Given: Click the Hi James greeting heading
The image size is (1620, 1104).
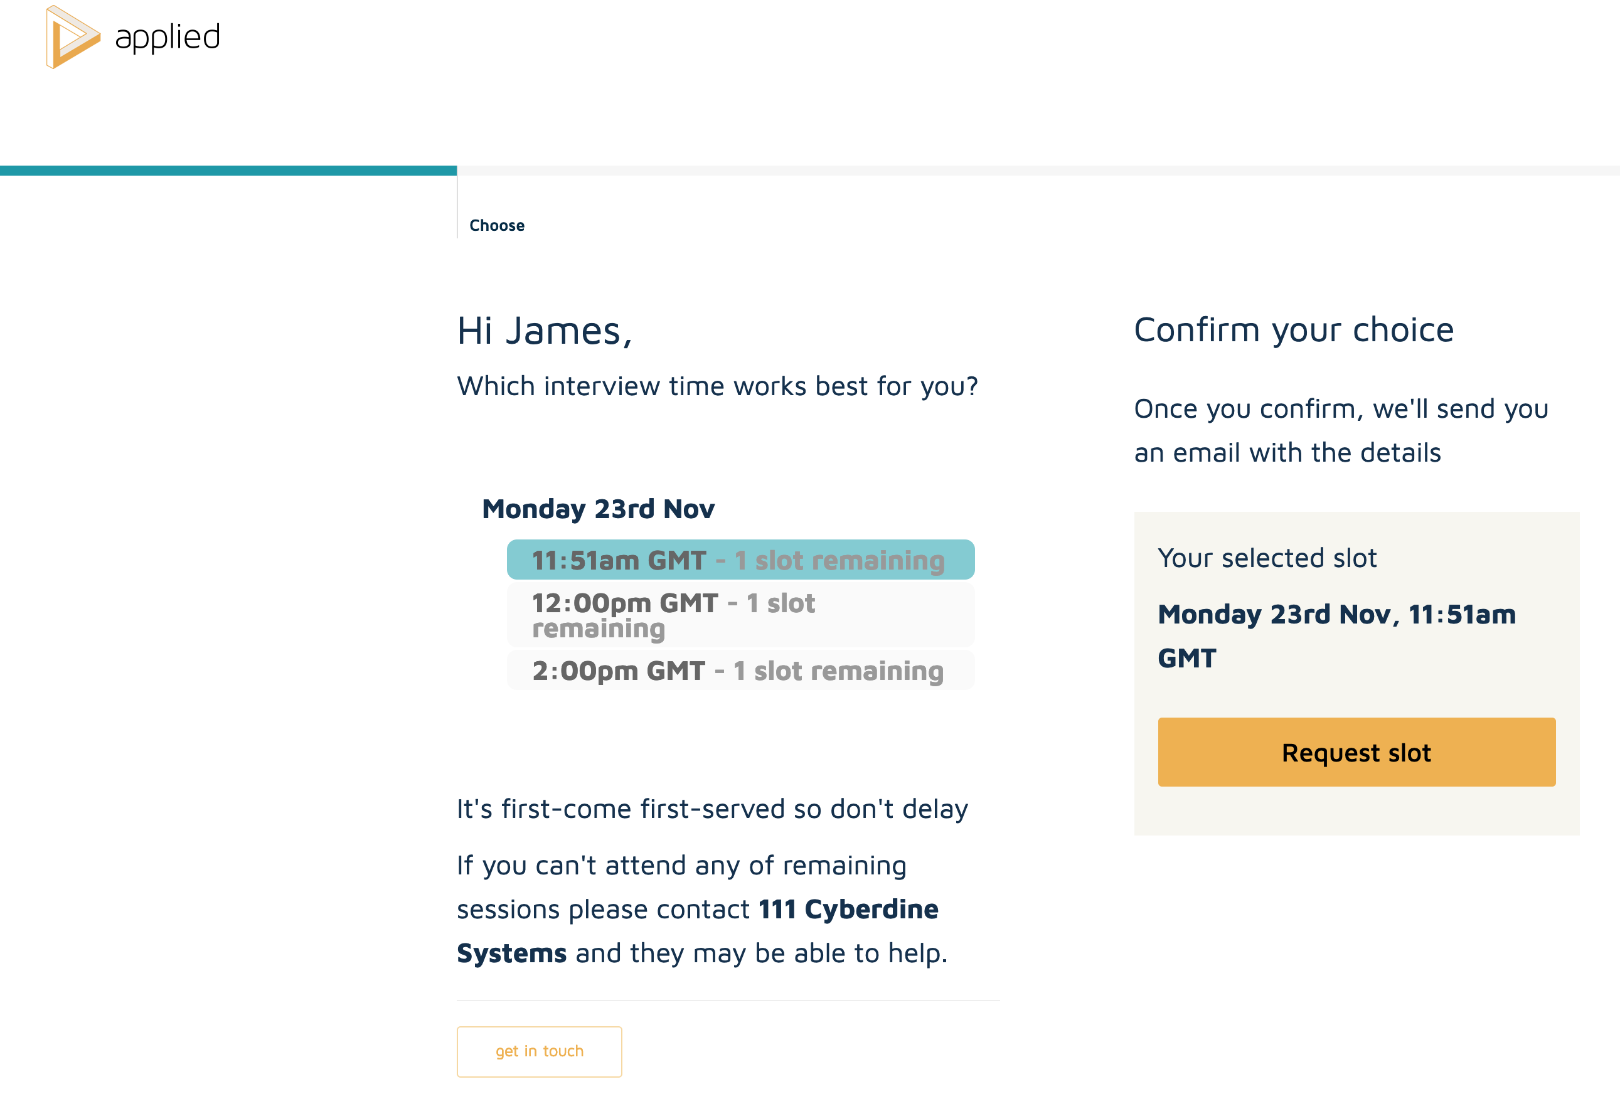Looking at the screenshot, I should [x=545, y=331].
